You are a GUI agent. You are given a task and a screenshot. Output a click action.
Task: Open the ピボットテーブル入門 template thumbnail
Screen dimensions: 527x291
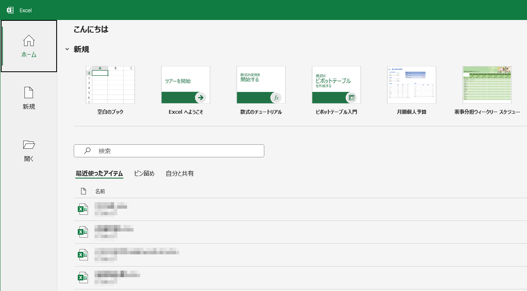[336, 84]
